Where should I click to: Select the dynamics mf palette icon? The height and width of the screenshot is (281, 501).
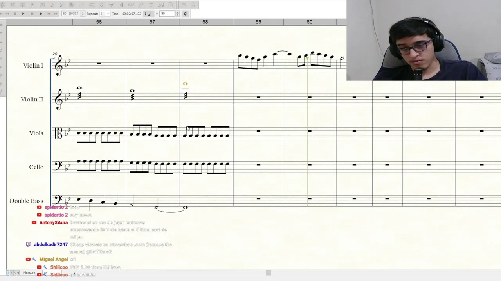(x=111, y=5)
